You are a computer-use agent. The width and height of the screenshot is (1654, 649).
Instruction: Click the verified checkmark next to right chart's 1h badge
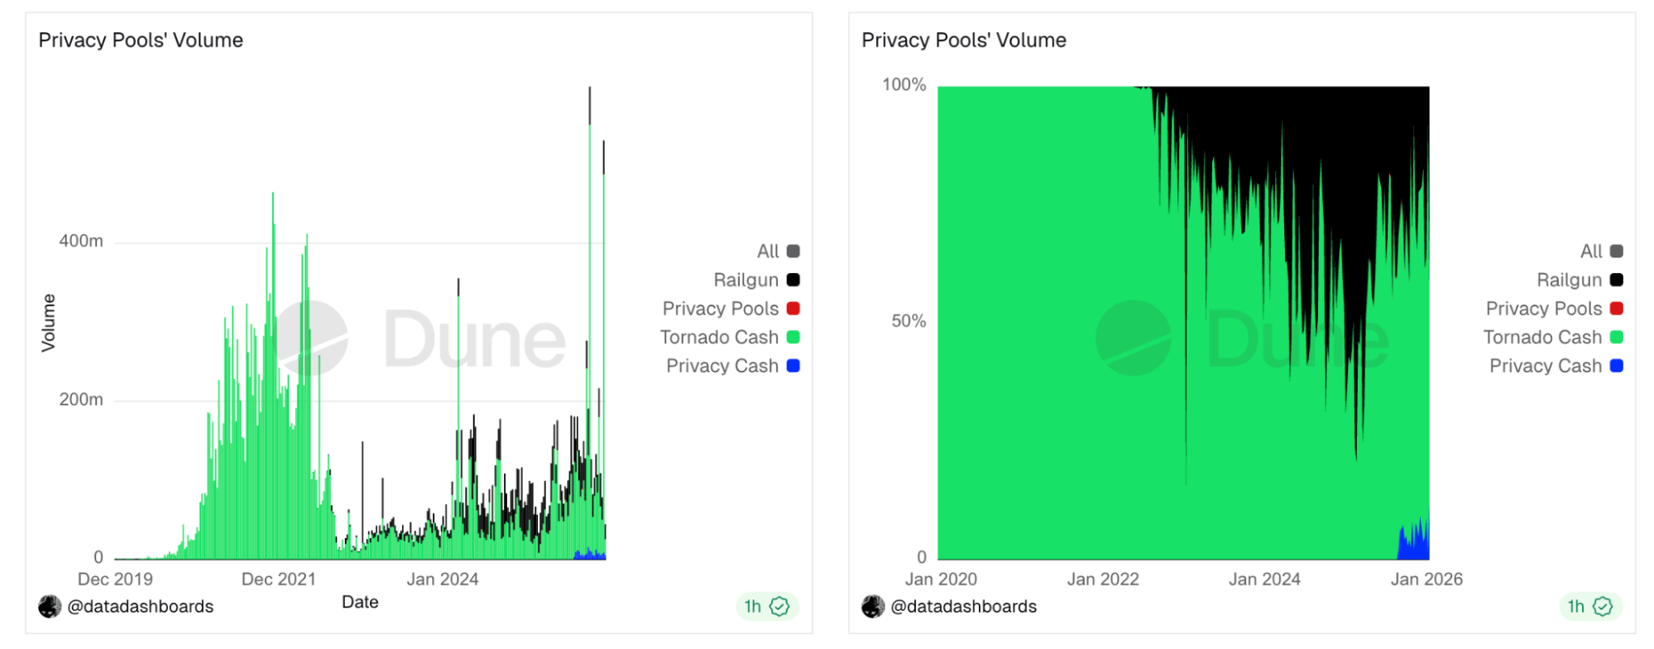pos(1603,607)
